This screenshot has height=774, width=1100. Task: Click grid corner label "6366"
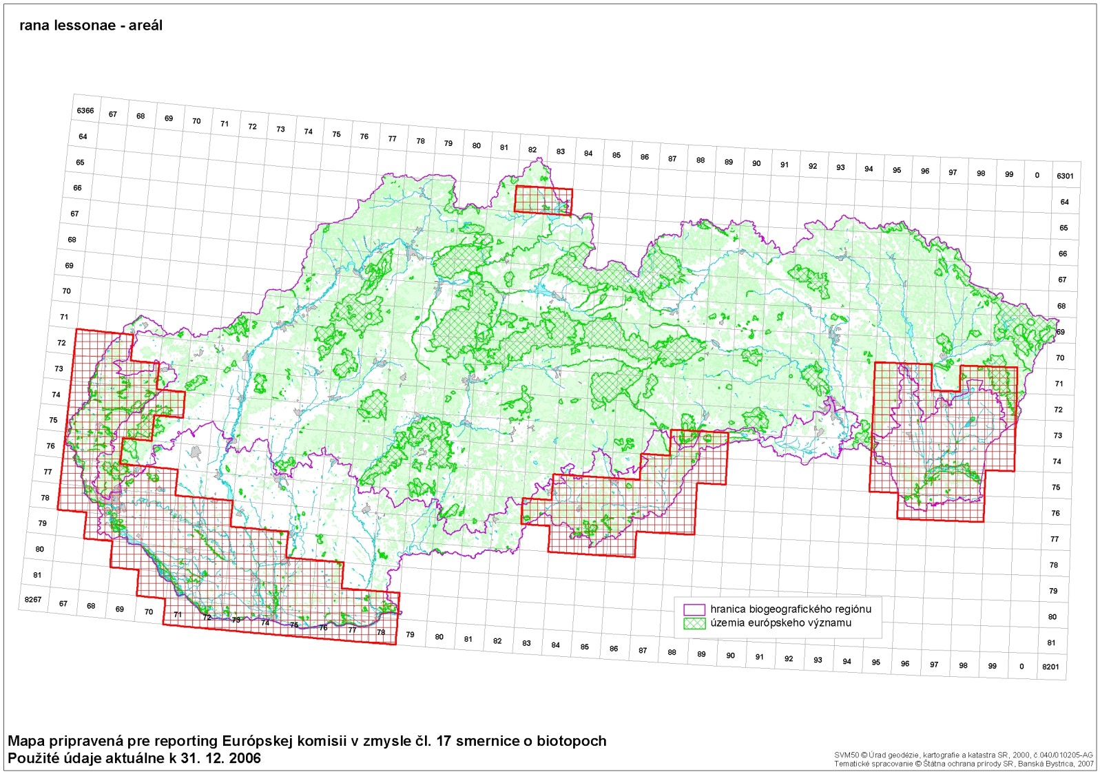[x=85, y=111]
